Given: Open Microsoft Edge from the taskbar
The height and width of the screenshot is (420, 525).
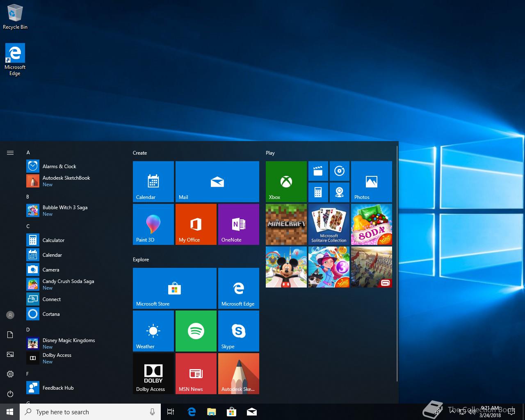Looking at the screenshot, I should (192, 412).
